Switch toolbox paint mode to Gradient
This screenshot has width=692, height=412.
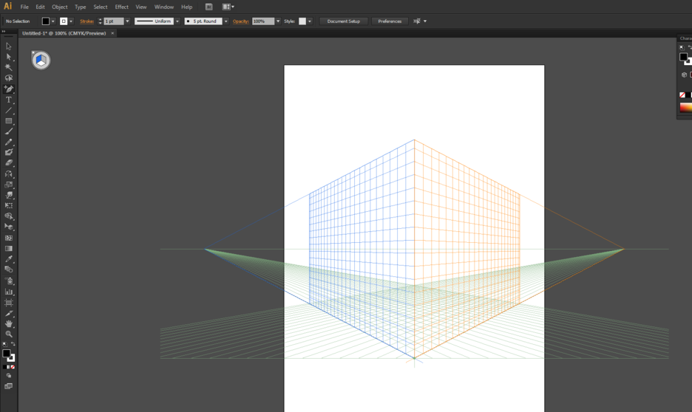click(x=9, y=367)
